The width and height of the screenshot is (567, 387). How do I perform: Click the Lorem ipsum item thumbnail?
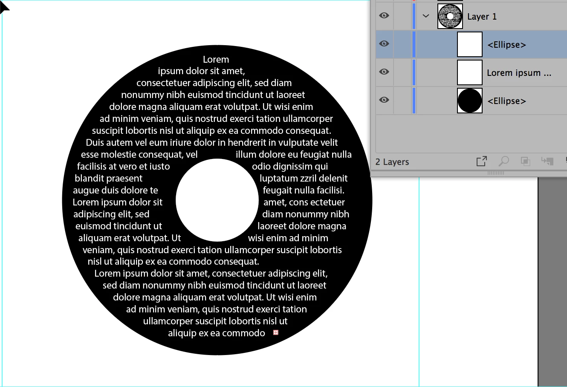pos(470,72)
